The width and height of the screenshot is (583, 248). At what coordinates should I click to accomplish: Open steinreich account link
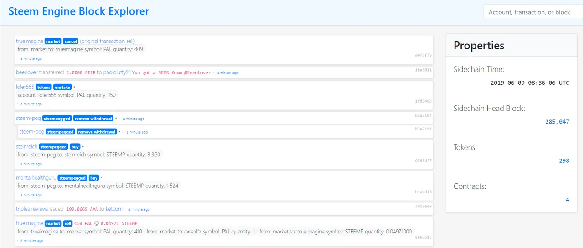click(x=26, y=146)
